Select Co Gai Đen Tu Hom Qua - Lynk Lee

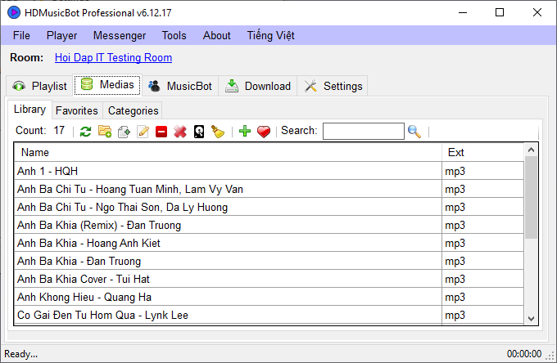pyautogui.click(x=228, y=315)
